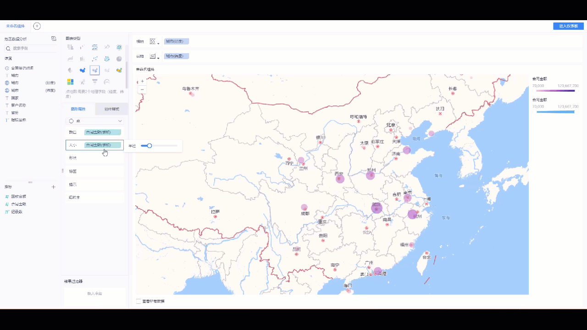Pick the heat map chart type icon
Screen dimensions: 587x330
[119, 70]
